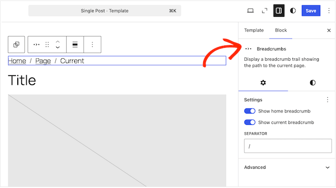This screenshot has width=336, height=188.
Task: Open the editor Options three-dot menu
Action: [329, 11]
